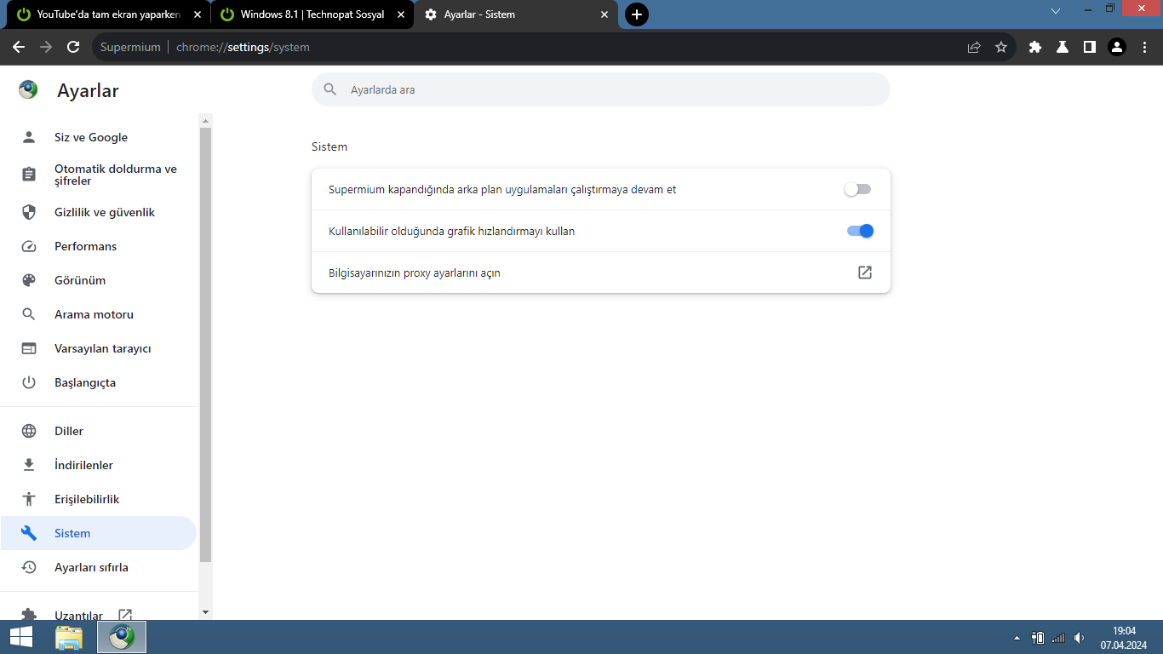The width and height of the screenshot is (1163, 654).
Task: Disable graphics acceleration toggle
Action: [x=860, y=231]
